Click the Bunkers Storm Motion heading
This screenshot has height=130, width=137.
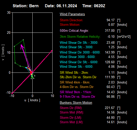pos(76,102)
